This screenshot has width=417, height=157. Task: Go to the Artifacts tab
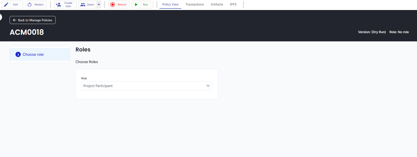(217, 4)
